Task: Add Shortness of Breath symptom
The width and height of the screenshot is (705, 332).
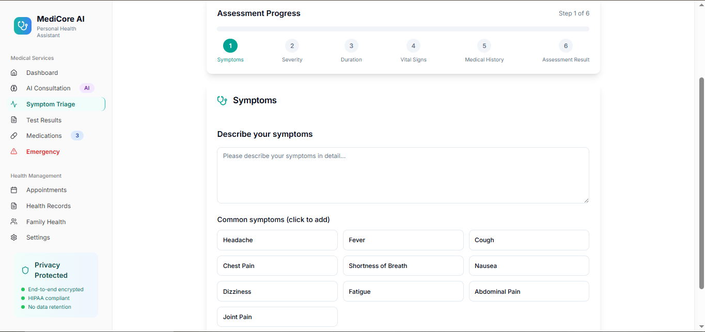Action: tap(403, 266)
